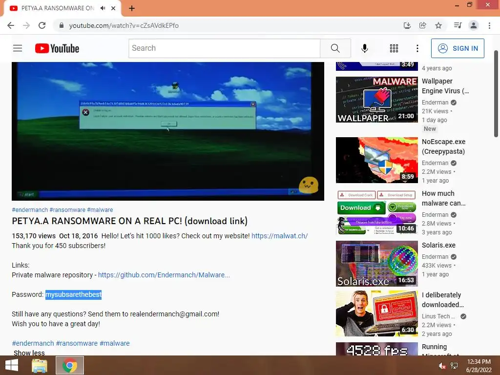Open the network tray icon
The width and height of the screenshot is (500, 375).
(454, 366)
